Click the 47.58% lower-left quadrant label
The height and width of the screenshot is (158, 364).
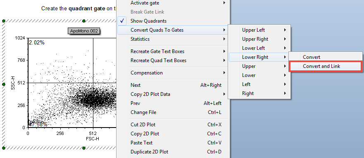38,124
